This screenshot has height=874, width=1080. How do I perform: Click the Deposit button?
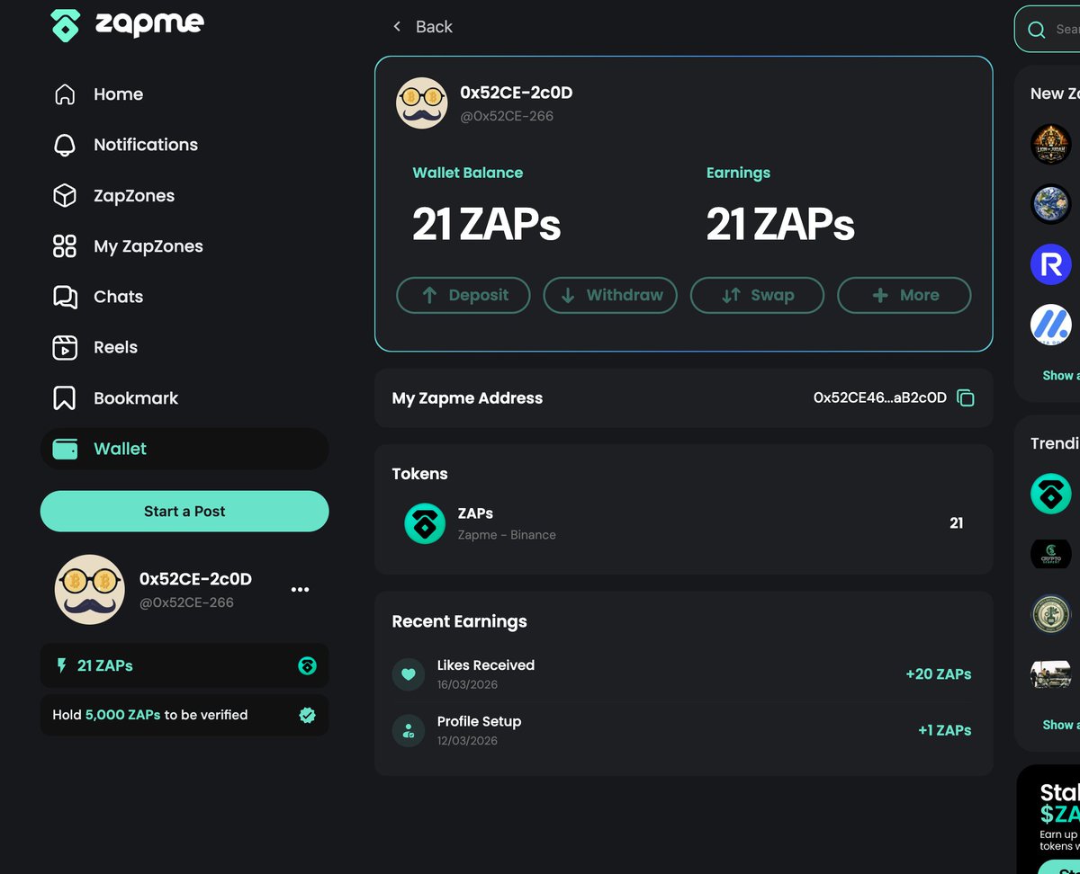point(463,295)
